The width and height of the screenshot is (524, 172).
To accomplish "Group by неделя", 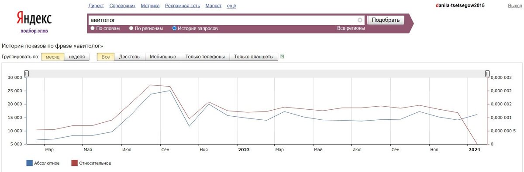I will [x=77, y=57].
